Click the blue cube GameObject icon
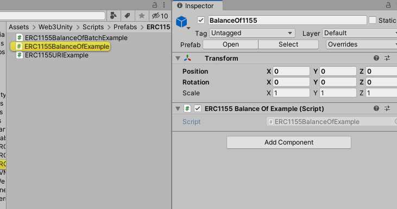The image size is (397, 209). pyautogui.click(x=181, y=22)
